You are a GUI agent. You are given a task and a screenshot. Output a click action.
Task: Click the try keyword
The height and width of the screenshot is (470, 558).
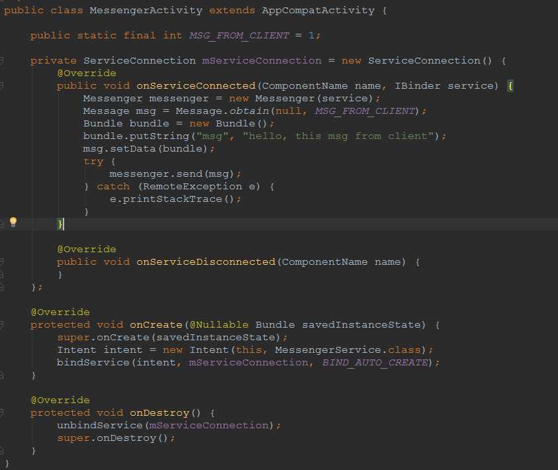(x=93, y=162)
